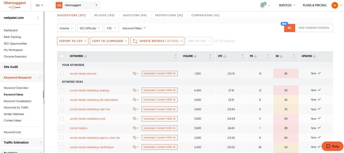This screenshot has width=344, height=153.
Task: Open the SEO Difficulty filter dropdown
Action: click(x=90, y=28)
